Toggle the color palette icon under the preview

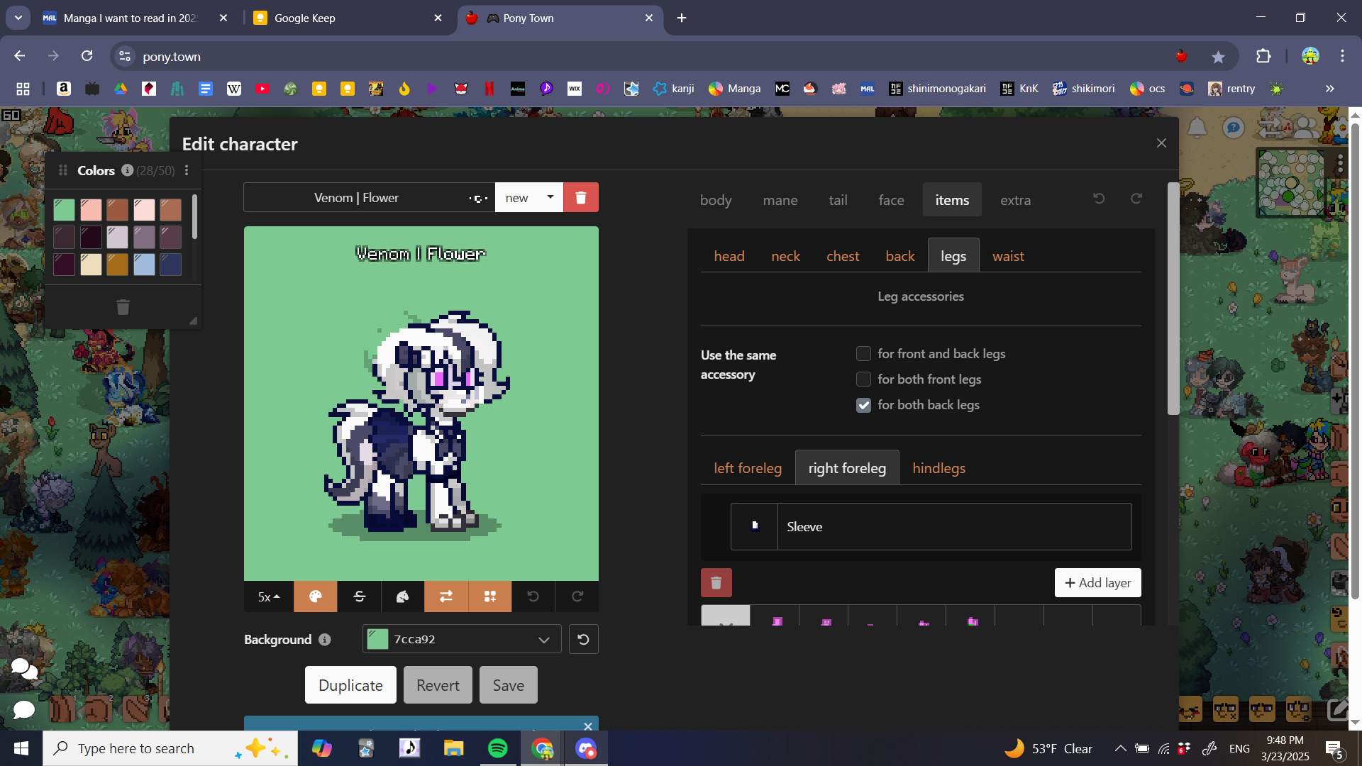click(x=316, y=596)
